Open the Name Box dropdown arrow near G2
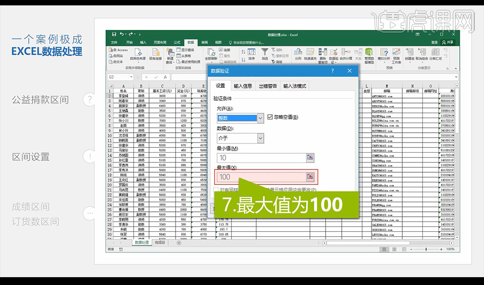The height and width of the screenshot is (285, 484). coord(131,77)
